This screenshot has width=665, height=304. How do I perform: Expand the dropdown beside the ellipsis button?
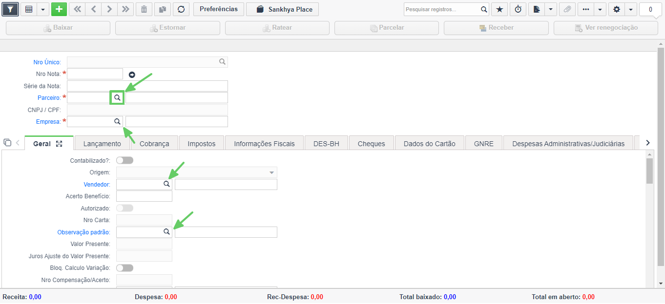point(600,9)
